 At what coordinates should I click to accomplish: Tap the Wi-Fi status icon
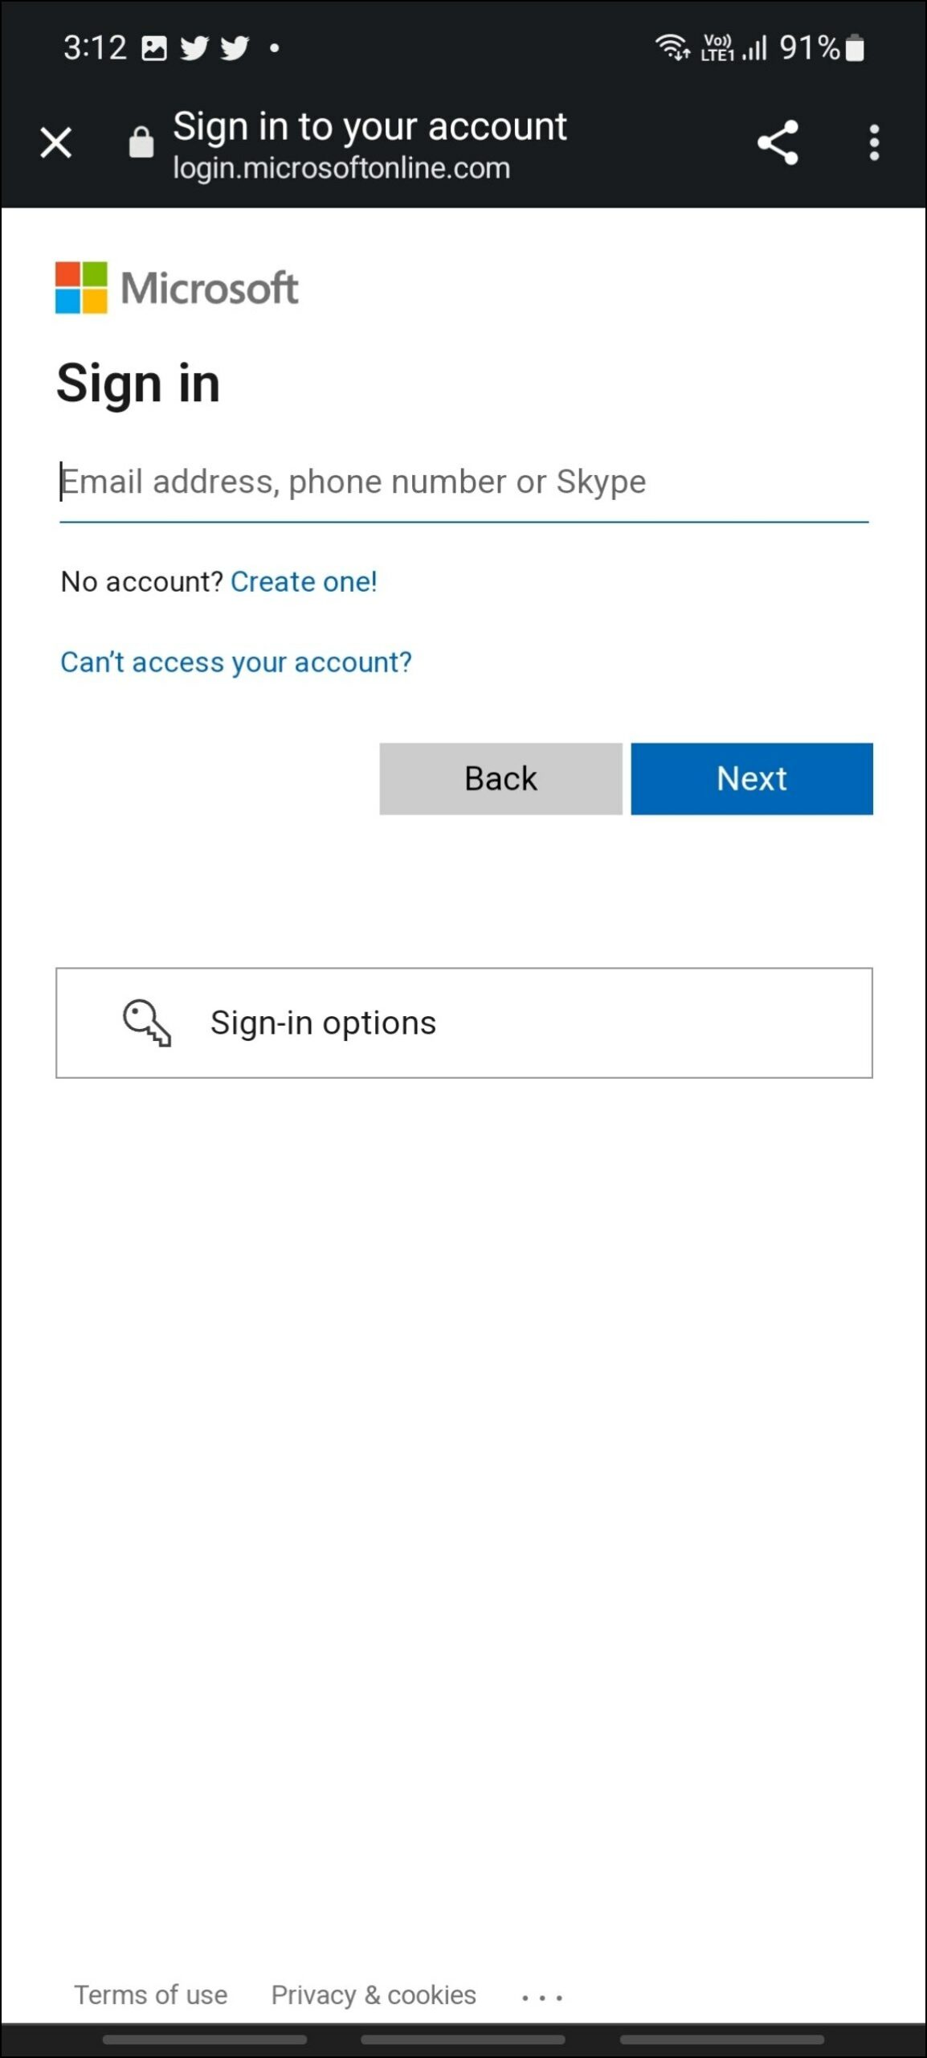click(673, 47)
